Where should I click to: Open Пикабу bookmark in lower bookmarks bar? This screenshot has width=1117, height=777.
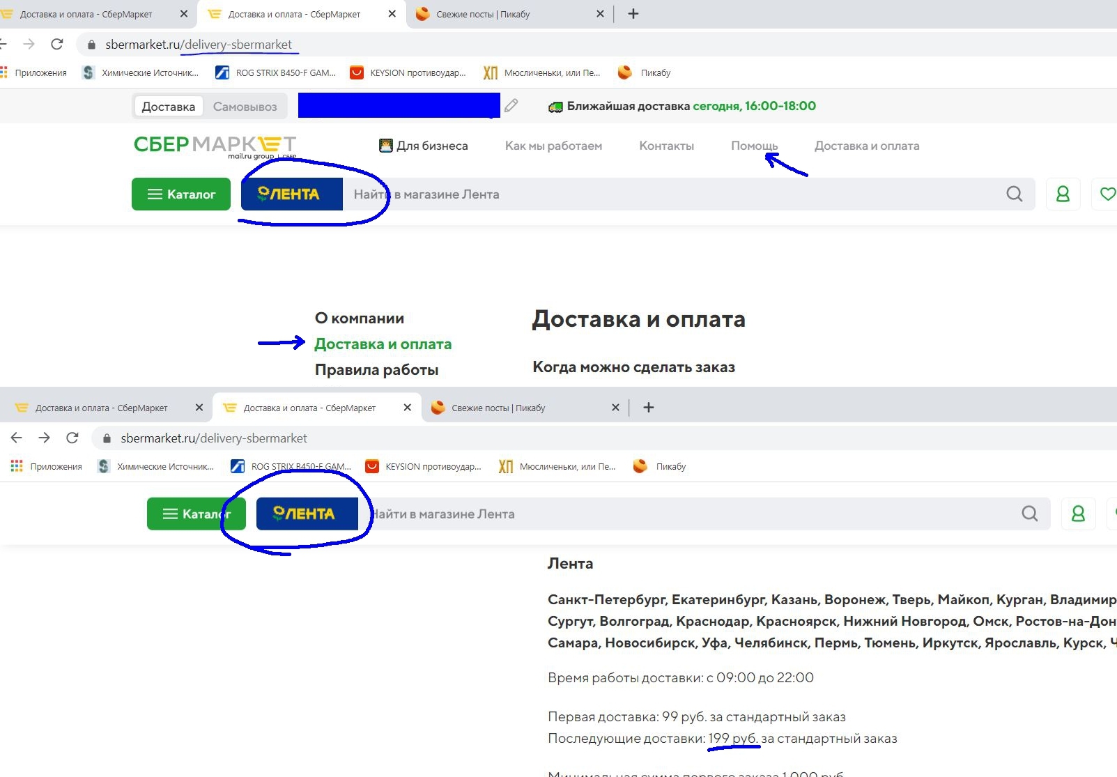point(660,466)
